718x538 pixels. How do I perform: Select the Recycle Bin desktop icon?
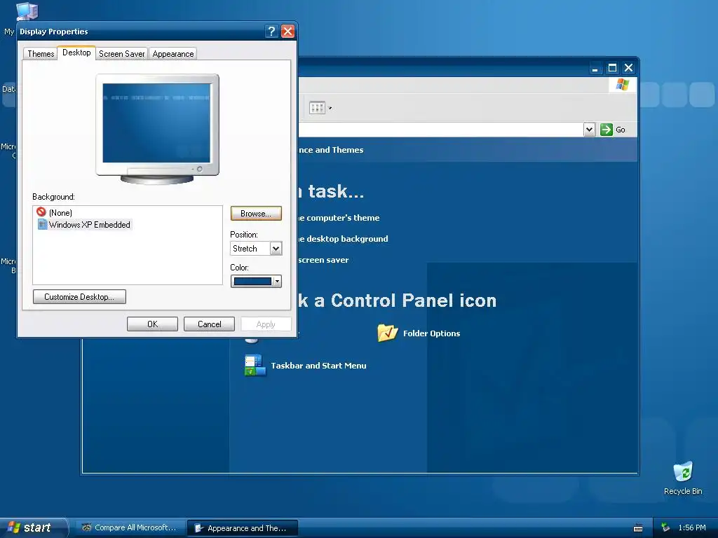click(x=683, y=478)
